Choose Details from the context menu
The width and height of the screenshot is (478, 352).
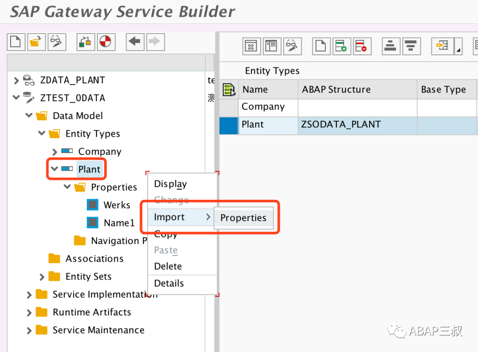point(182,283)
